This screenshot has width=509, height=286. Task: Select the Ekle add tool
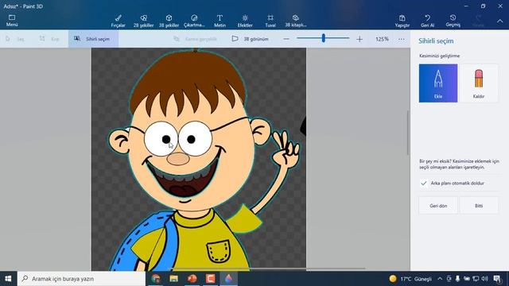tap(438, 83)
